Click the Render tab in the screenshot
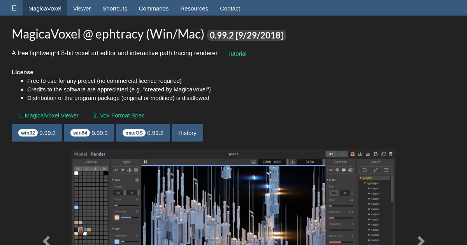The height and width of the screenshot is (245, 467). click(x=98, y=154)
